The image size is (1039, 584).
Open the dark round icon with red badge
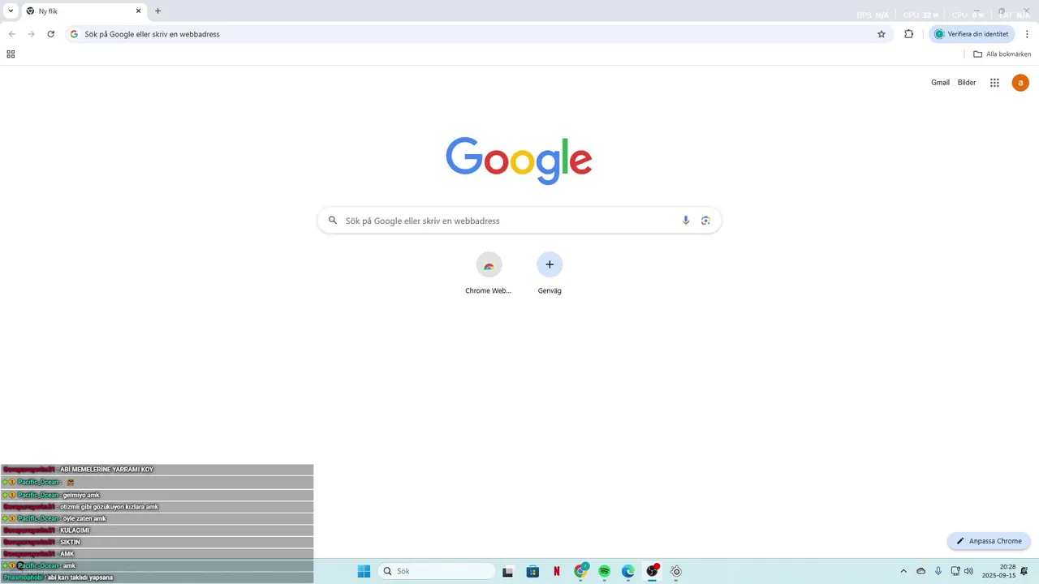click(652, 571)
